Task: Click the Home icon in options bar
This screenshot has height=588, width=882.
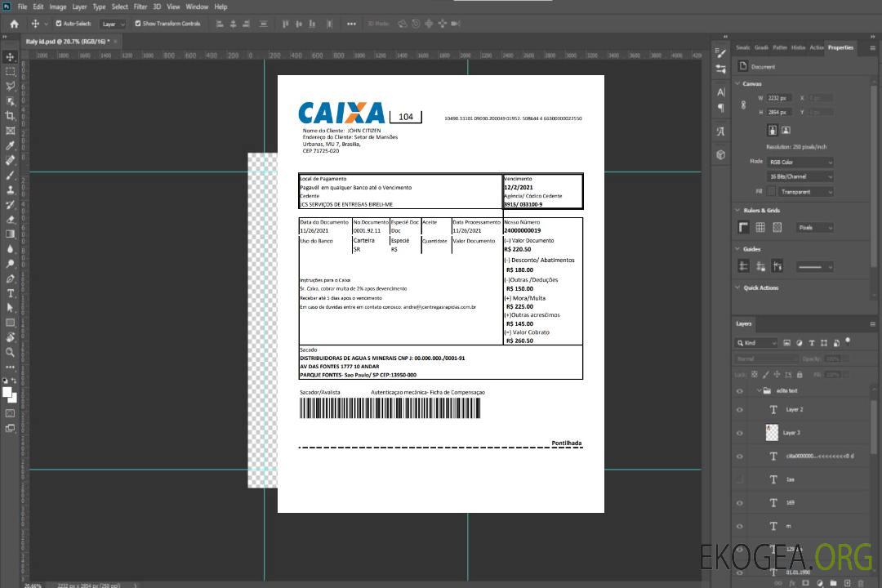Action: 14,24
